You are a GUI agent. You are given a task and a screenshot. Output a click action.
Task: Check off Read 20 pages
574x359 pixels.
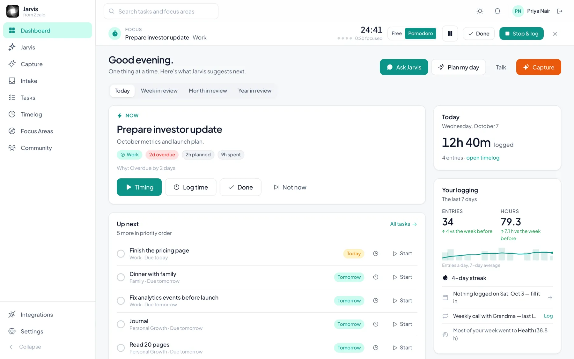click(121, 348)
